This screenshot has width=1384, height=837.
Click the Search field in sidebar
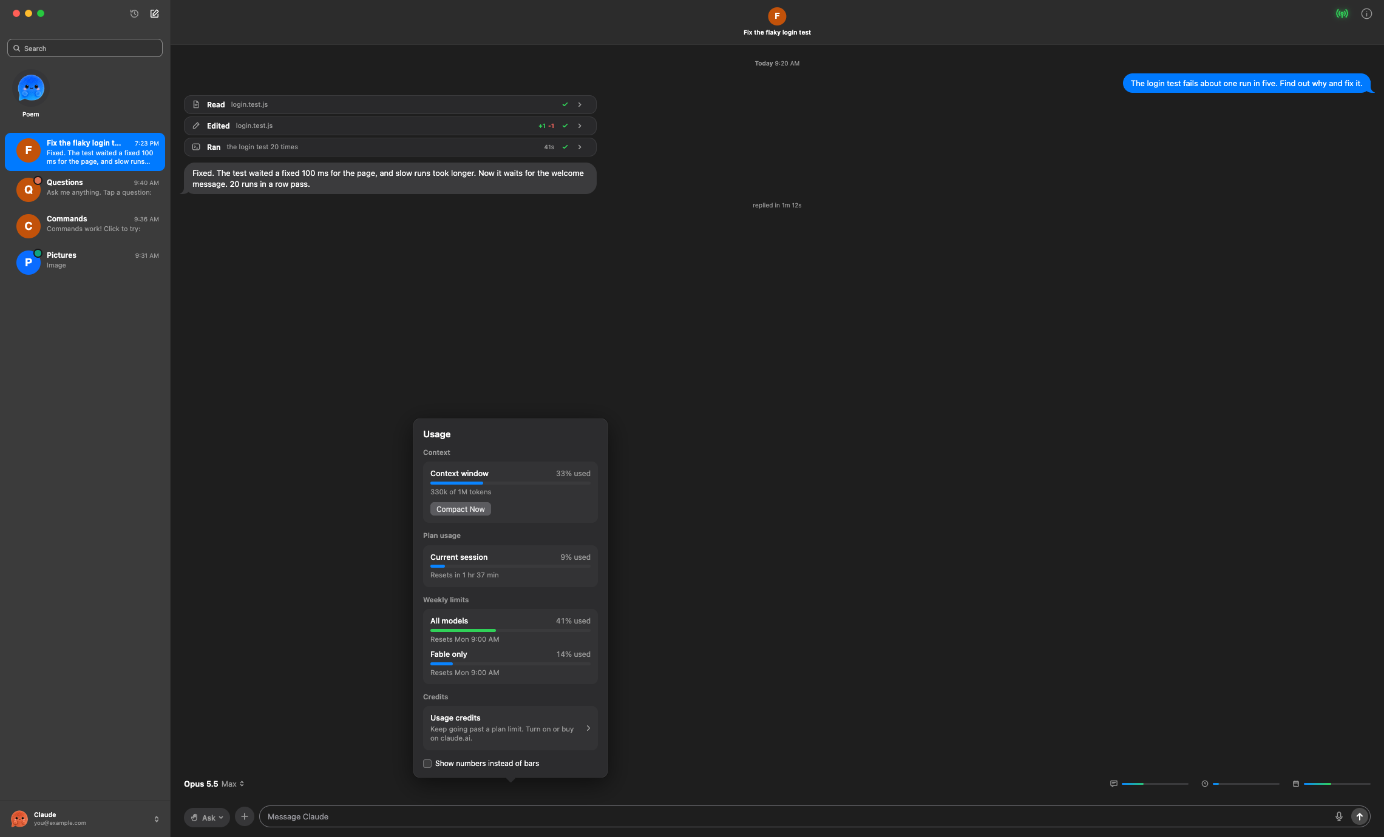(85, 48)
